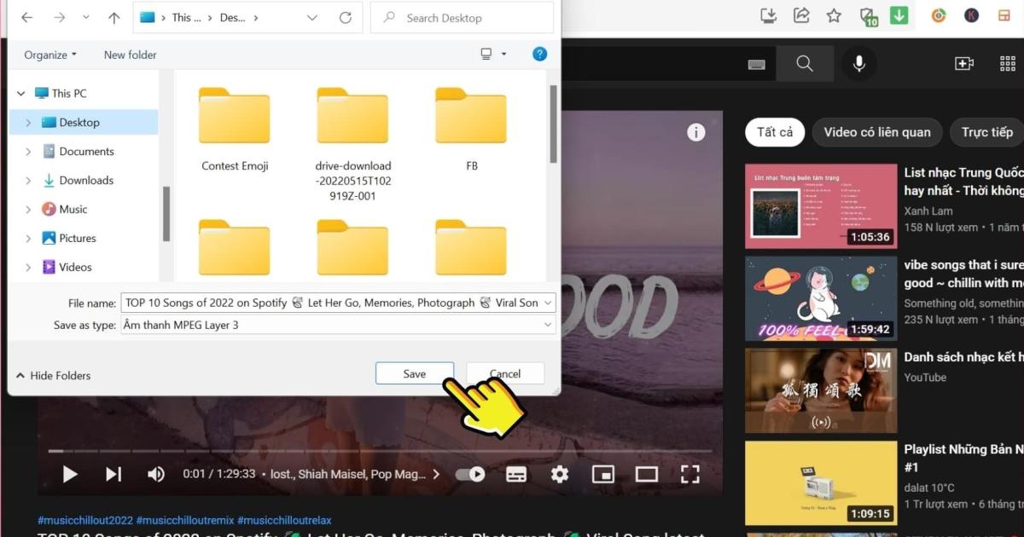Create a New folder
The height and width of the screenshot is (537, 1024).
click(129, 55)
